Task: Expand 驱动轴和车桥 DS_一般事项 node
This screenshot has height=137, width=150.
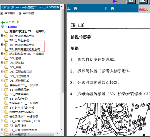Action: 2,53
